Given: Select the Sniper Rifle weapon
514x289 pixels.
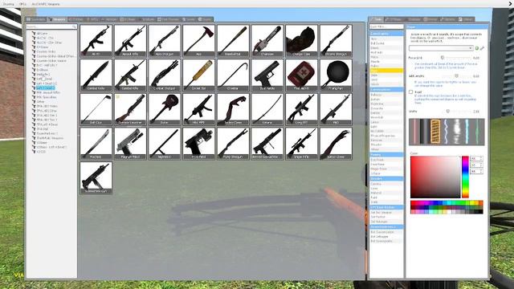Looking at the screenshot, I should 302,143.
